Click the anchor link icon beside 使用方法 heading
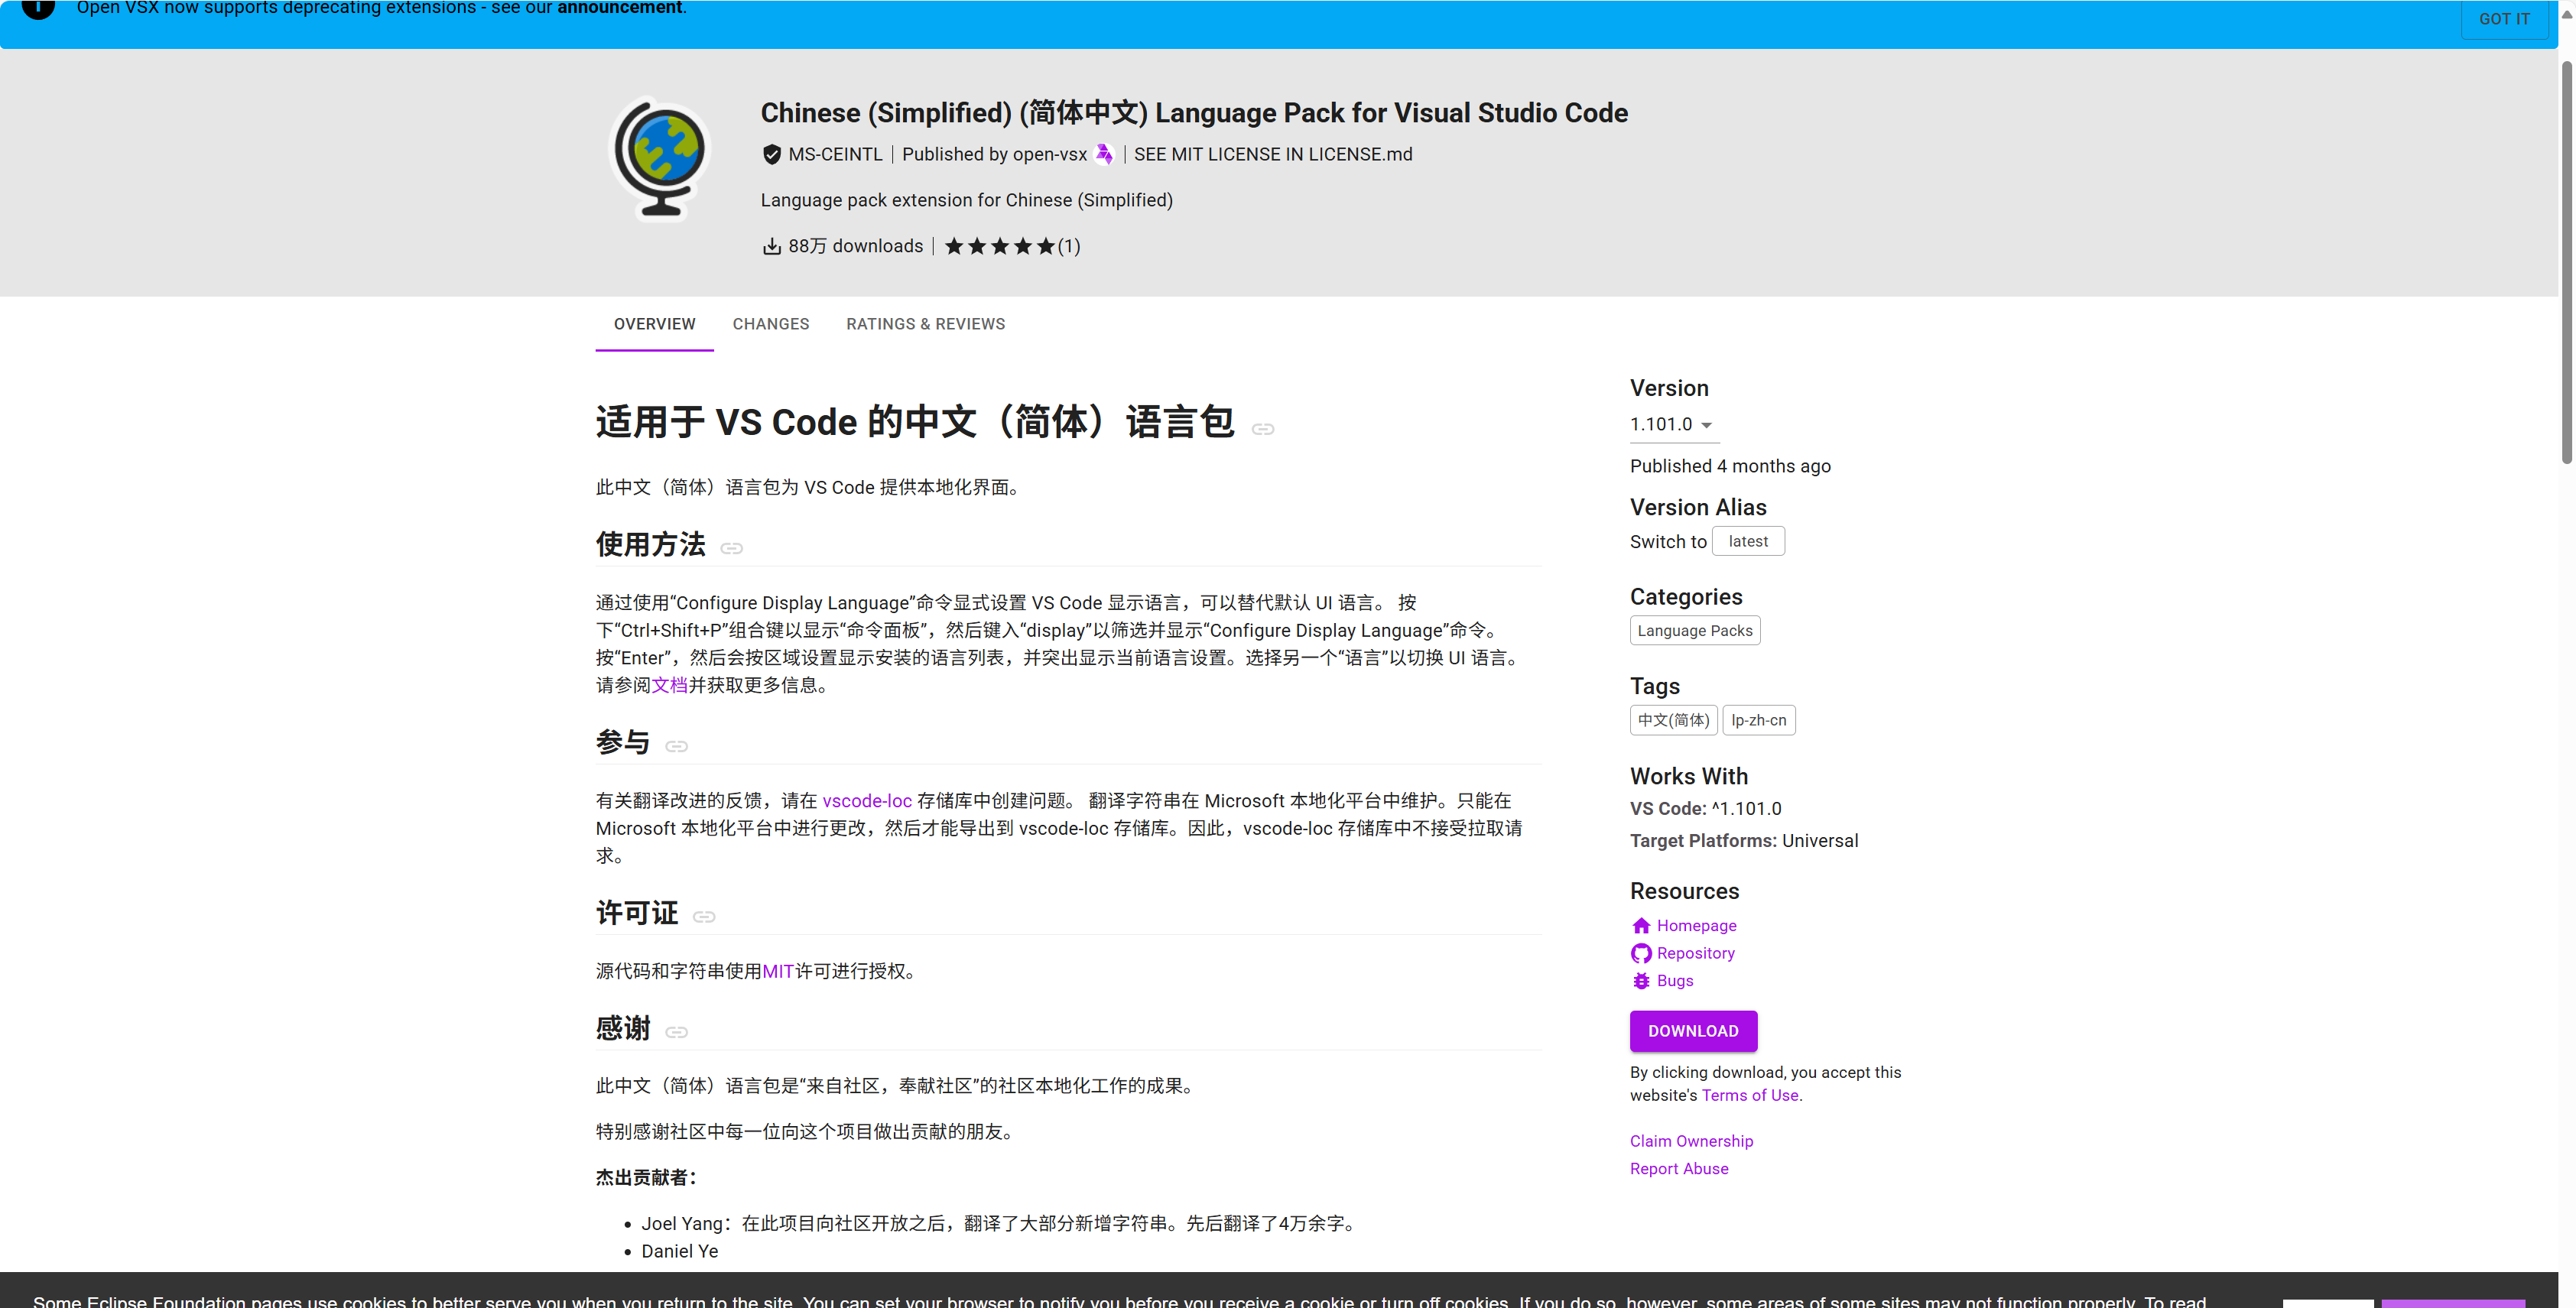 pyautogui.click(x=732, y=548)
